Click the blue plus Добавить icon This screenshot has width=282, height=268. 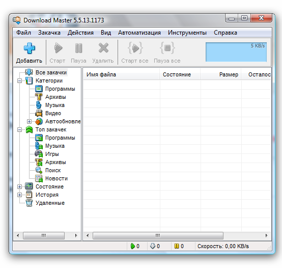click(29, 48)
